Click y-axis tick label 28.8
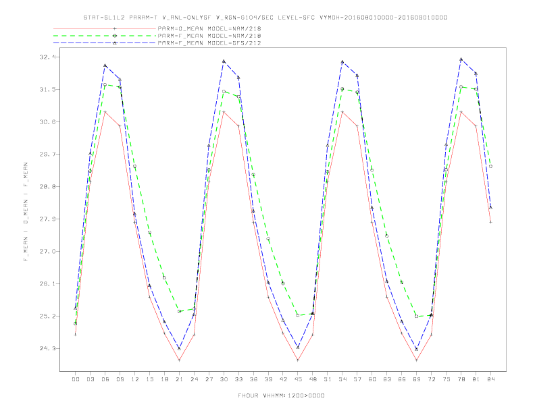Image resolution: width=535 pixels, height=413 pixels. point(47,186)
